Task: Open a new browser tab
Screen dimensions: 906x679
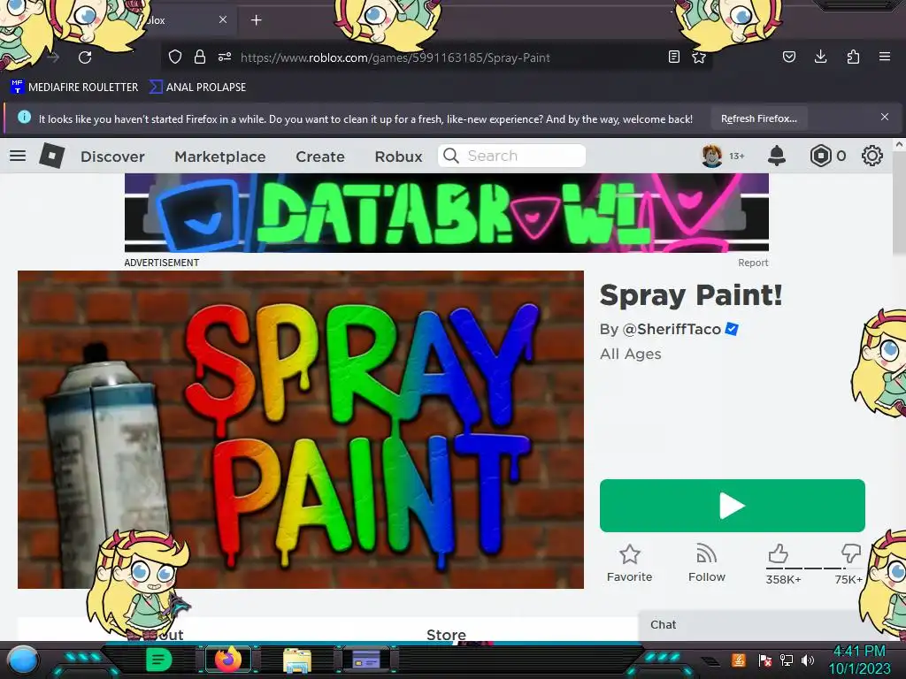Action: coord(256,20)
